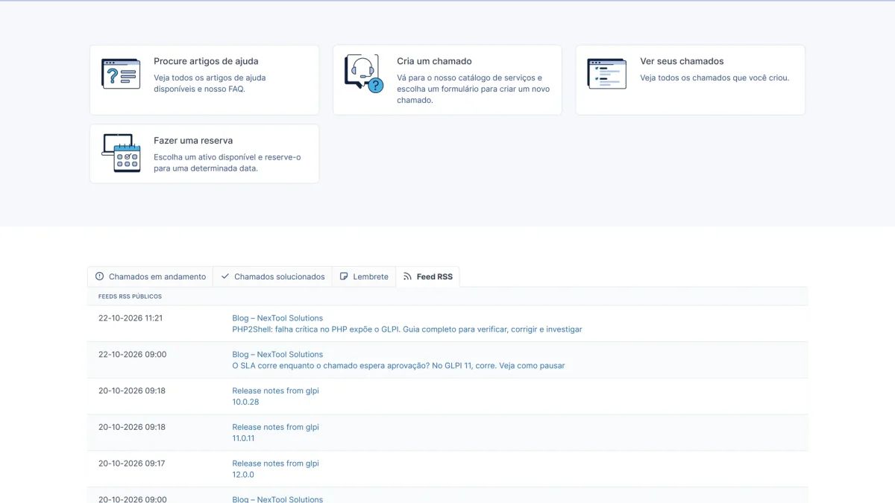Click the description Veja todos os chamados que você criou
This screenshot has height=503, width=895.
click(x=715, y=77)
